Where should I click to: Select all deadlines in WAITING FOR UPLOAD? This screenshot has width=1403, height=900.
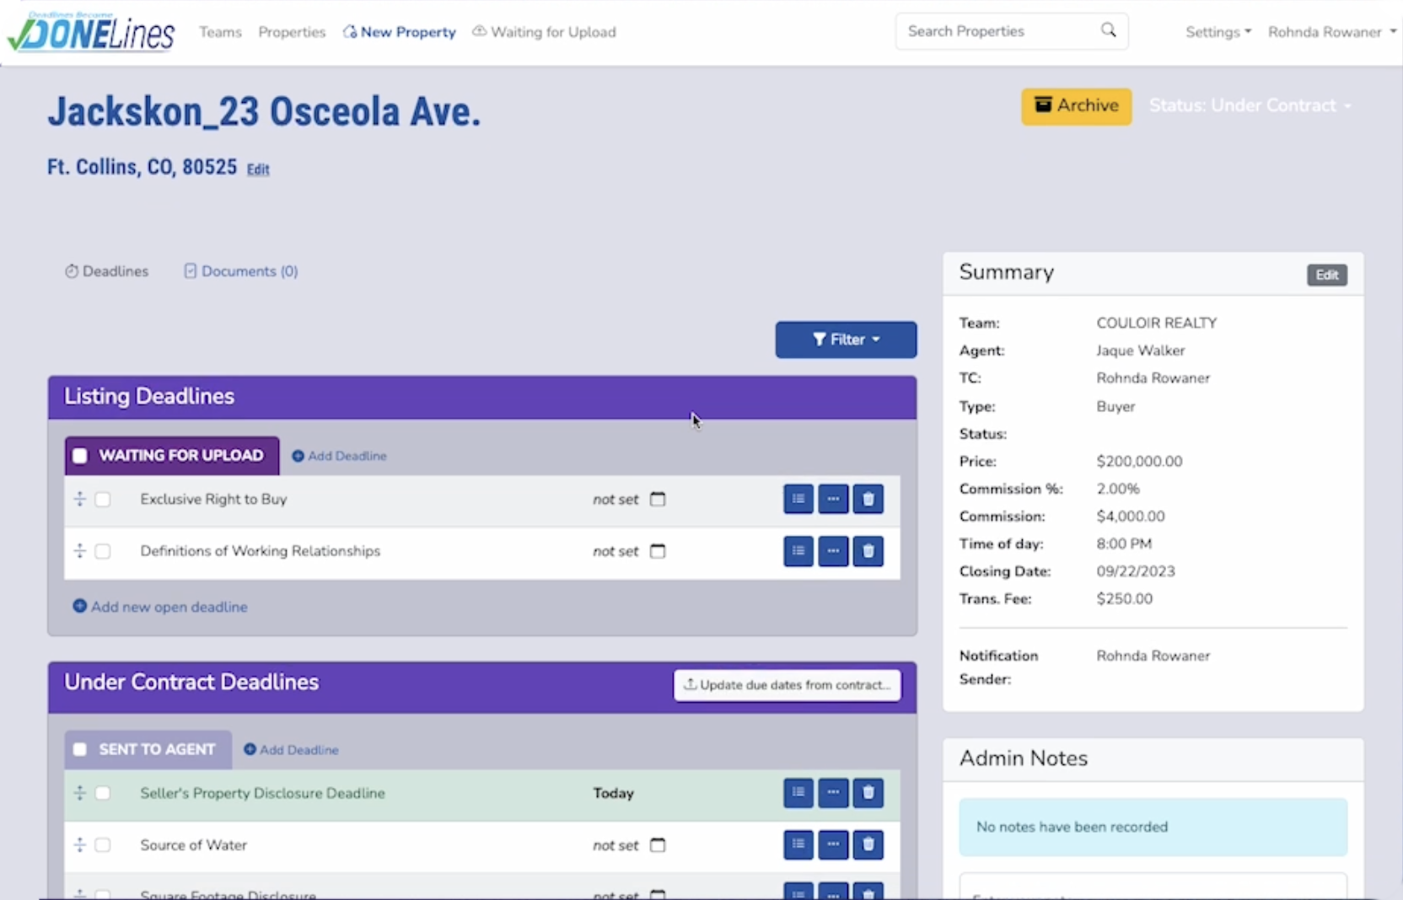pyautogui.click(x=79, y=455)
